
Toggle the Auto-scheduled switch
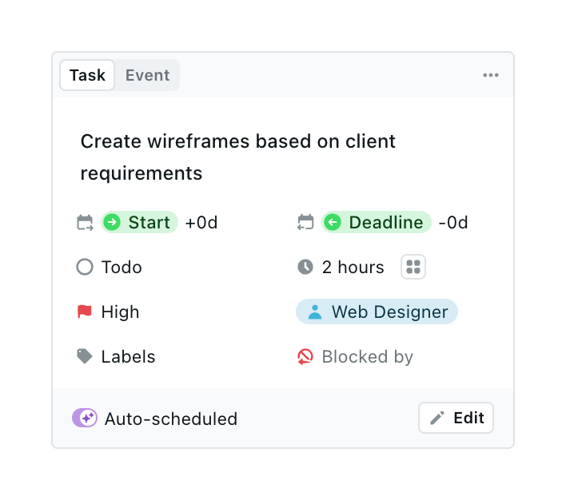tap(85, 418)
